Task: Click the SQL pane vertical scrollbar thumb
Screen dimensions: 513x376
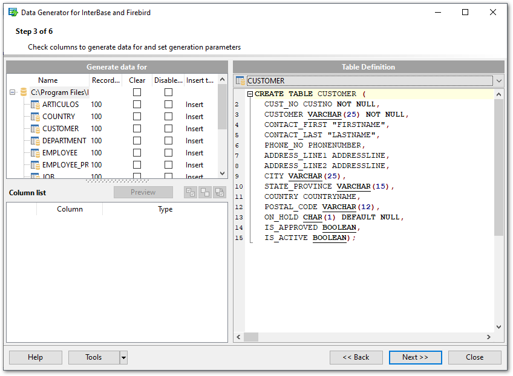Action: pyautogui.click(x=498, y=167)
